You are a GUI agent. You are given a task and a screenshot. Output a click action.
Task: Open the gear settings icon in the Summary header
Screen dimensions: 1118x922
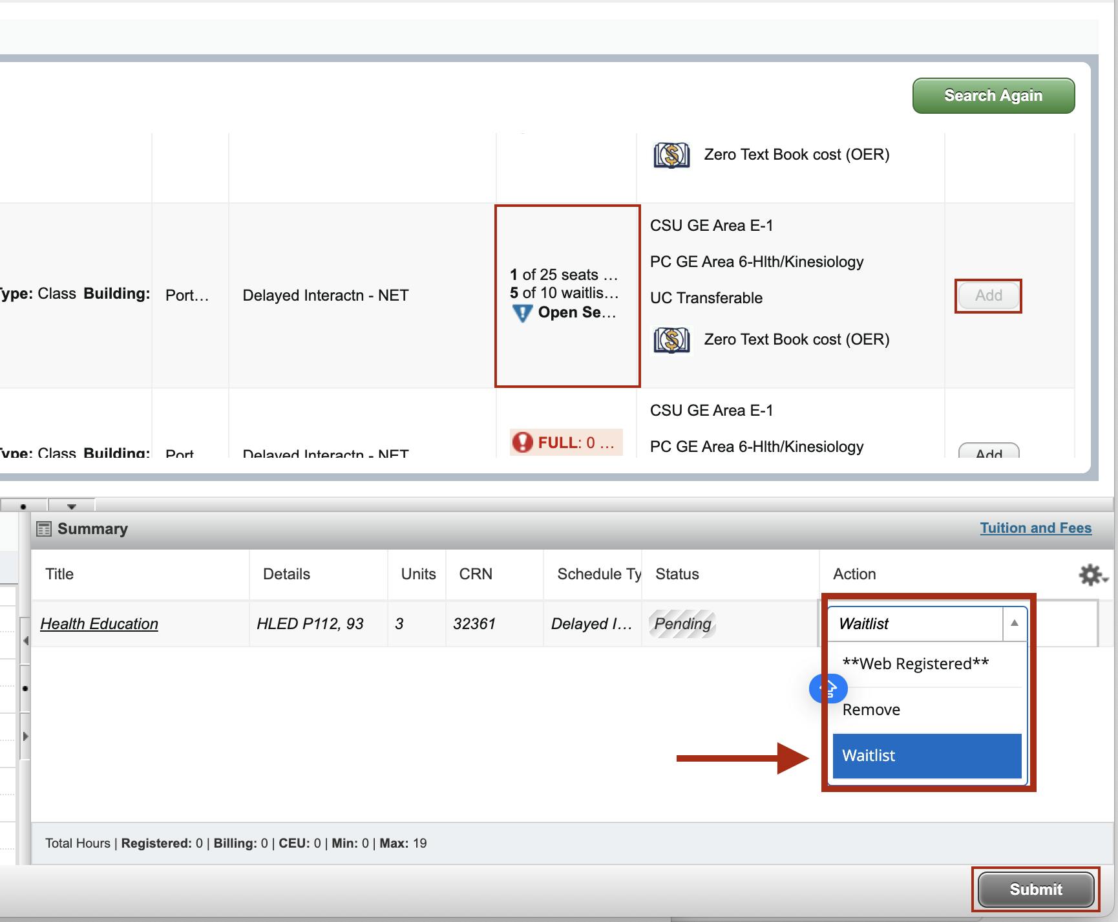[1090, 575]
